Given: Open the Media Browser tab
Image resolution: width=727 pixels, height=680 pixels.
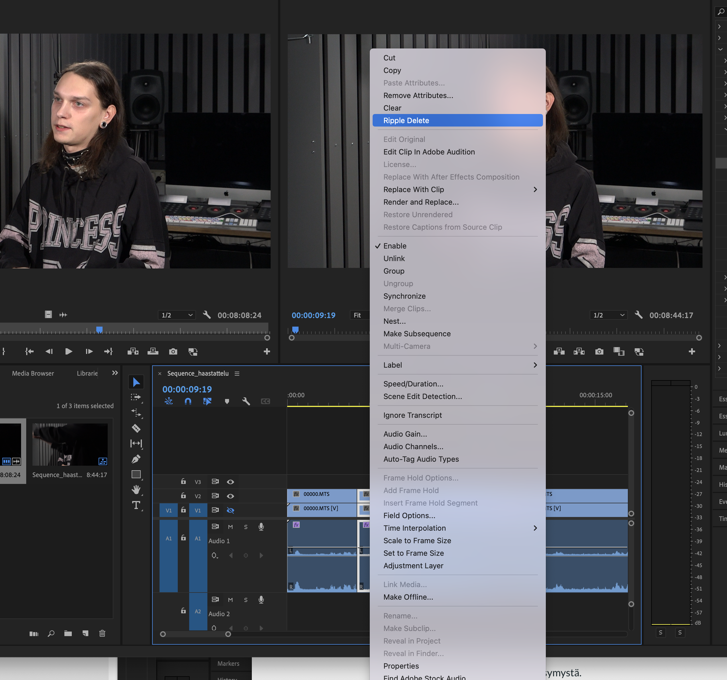Looking at the screenshot, I should [33, 373].
